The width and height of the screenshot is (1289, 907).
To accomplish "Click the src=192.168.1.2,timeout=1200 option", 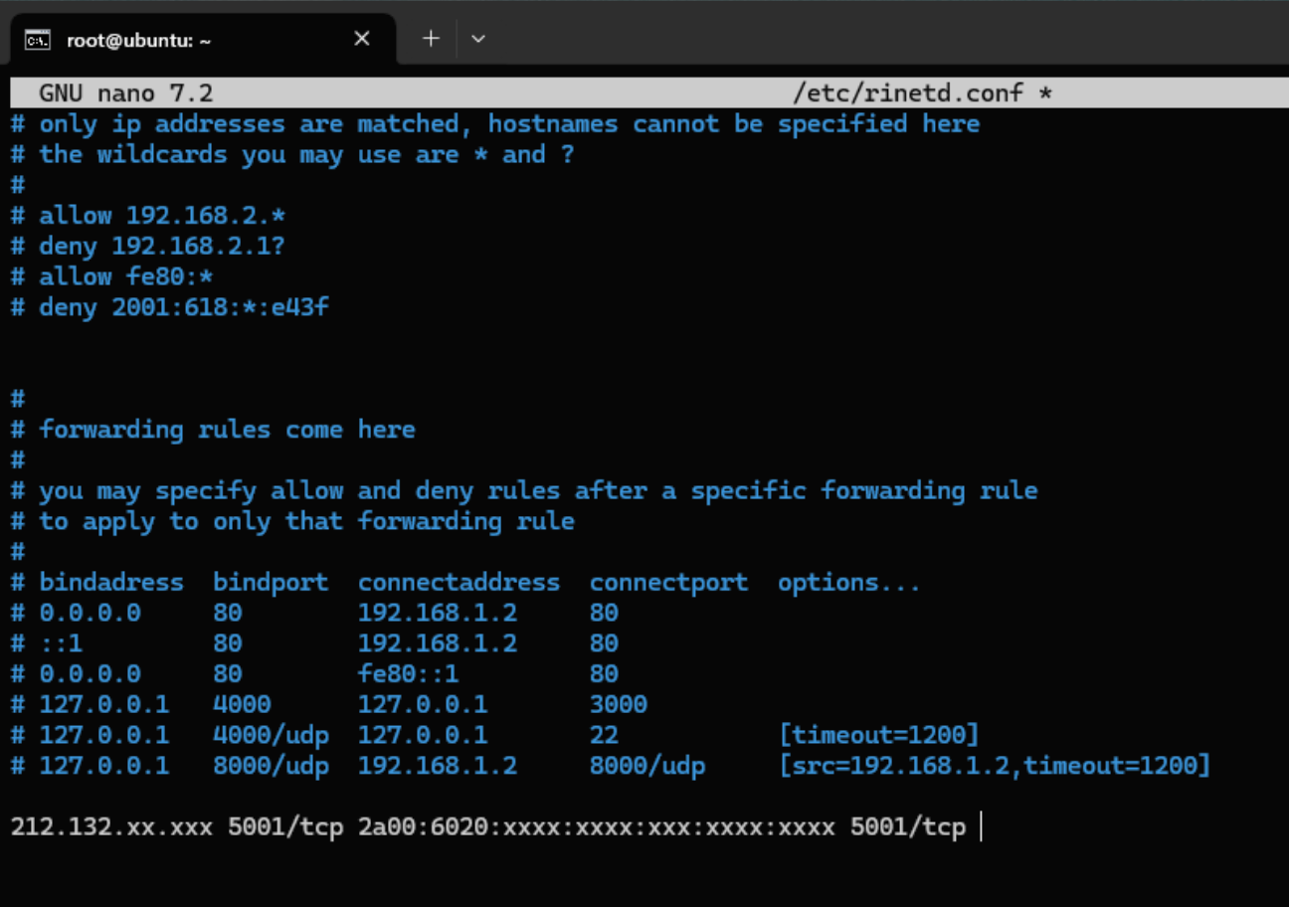I will click(x=994, y=766).
